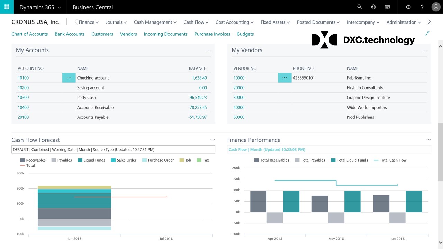443x249 pixels.
Task: Open Incoming Documents
Action: click(x=166, y=34)
